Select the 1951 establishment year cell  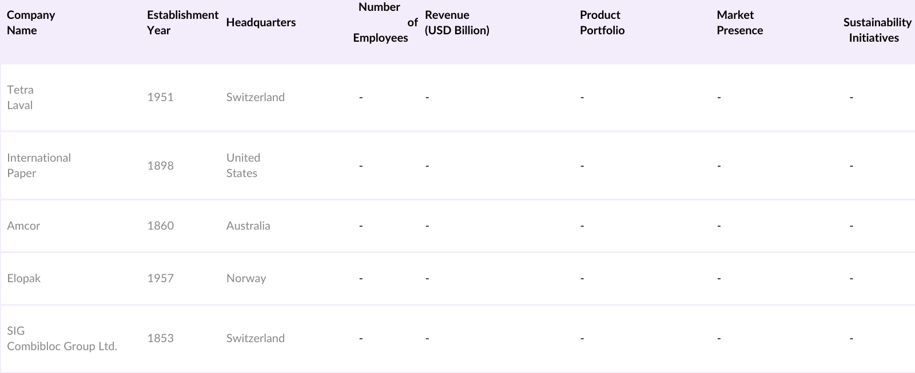(x=160, y=97)
